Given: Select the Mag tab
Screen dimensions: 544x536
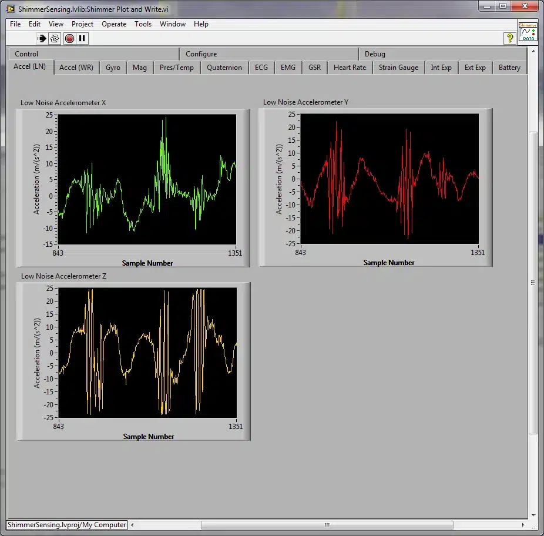Looking at the screenshot, I should pos(139,68).
